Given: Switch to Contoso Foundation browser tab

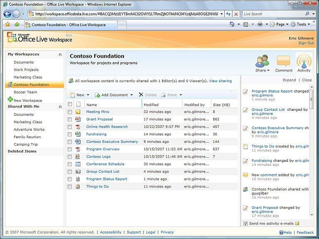Looking at the screenshot, I should pyautogui.click(x=71, y=25).
